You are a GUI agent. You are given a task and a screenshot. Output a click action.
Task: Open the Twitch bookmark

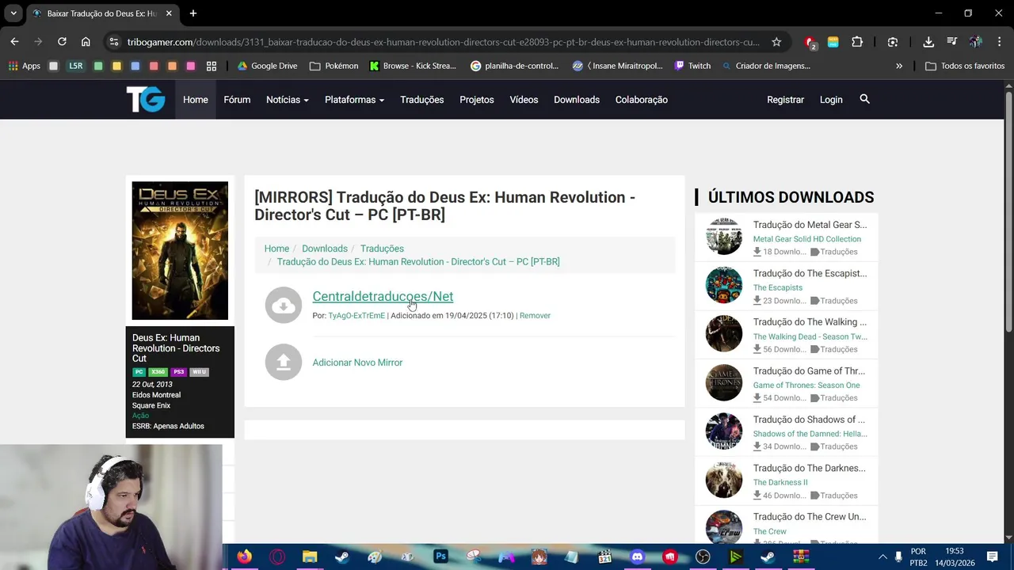pyautogui.click(x=692, y=66)
